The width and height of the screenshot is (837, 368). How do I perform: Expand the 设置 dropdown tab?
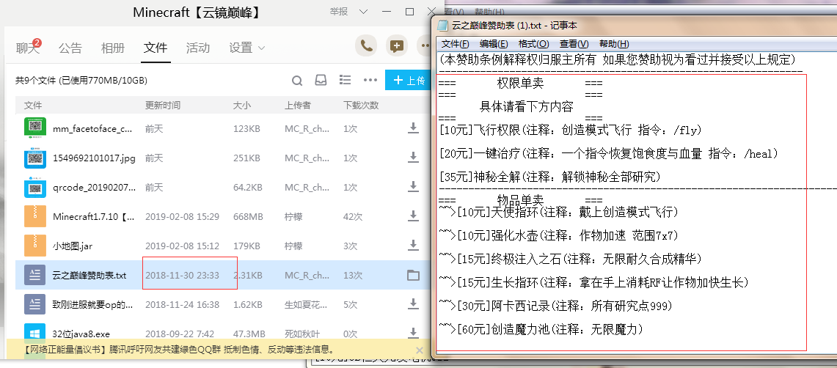pyautogui.click(x=246, y=48)
